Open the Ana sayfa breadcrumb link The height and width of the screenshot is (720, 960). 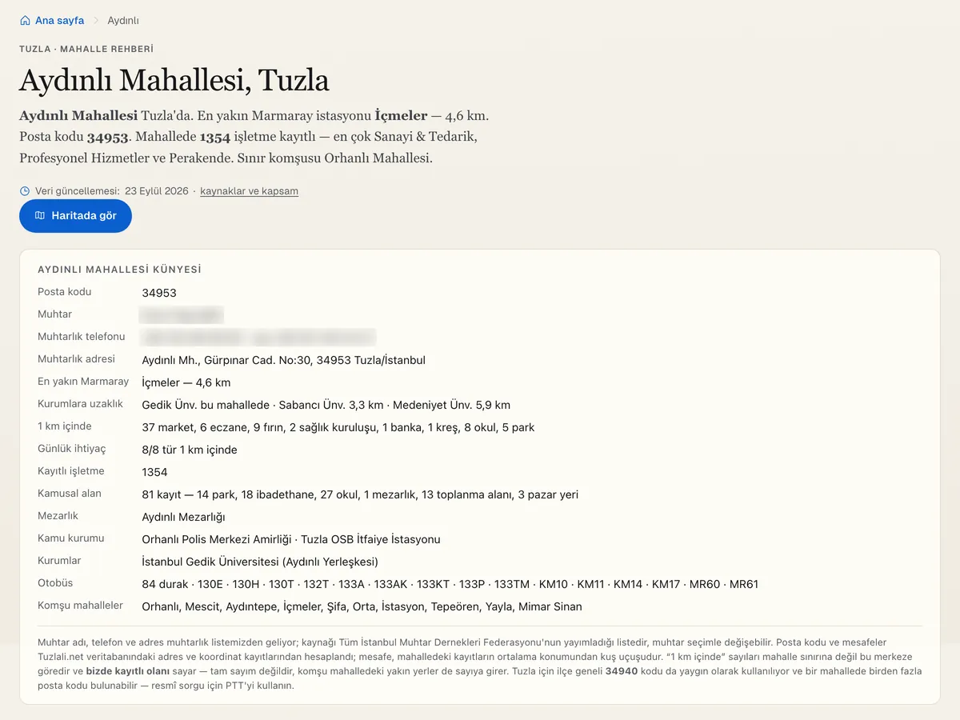point(59,21)
